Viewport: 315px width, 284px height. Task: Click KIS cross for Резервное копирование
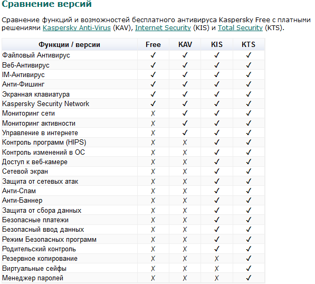[x=216, y=259]
